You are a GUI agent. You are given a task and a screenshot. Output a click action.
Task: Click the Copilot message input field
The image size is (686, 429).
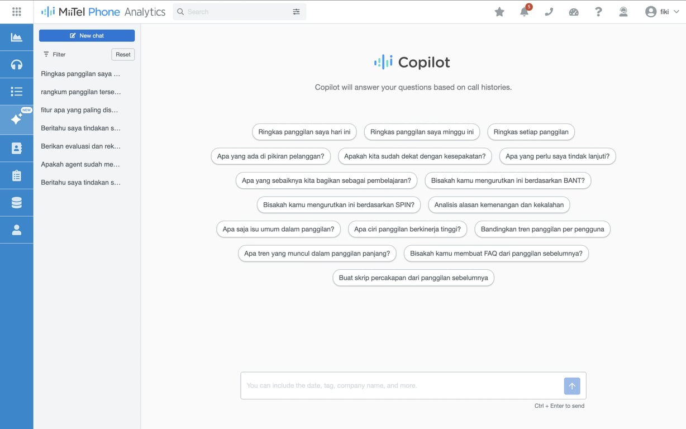pos(391,385)
